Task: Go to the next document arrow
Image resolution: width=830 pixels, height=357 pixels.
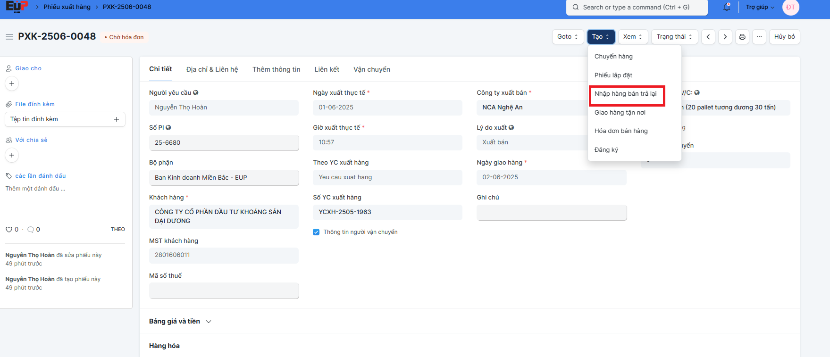Action: point(725,37)
